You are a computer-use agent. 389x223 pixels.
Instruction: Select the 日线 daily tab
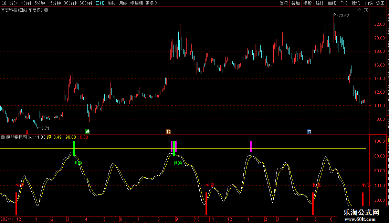(x=100, y=3)
